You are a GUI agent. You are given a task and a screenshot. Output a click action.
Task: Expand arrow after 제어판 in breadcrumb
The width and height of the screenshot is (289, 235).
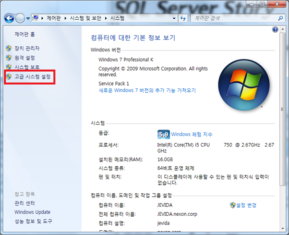65,18
